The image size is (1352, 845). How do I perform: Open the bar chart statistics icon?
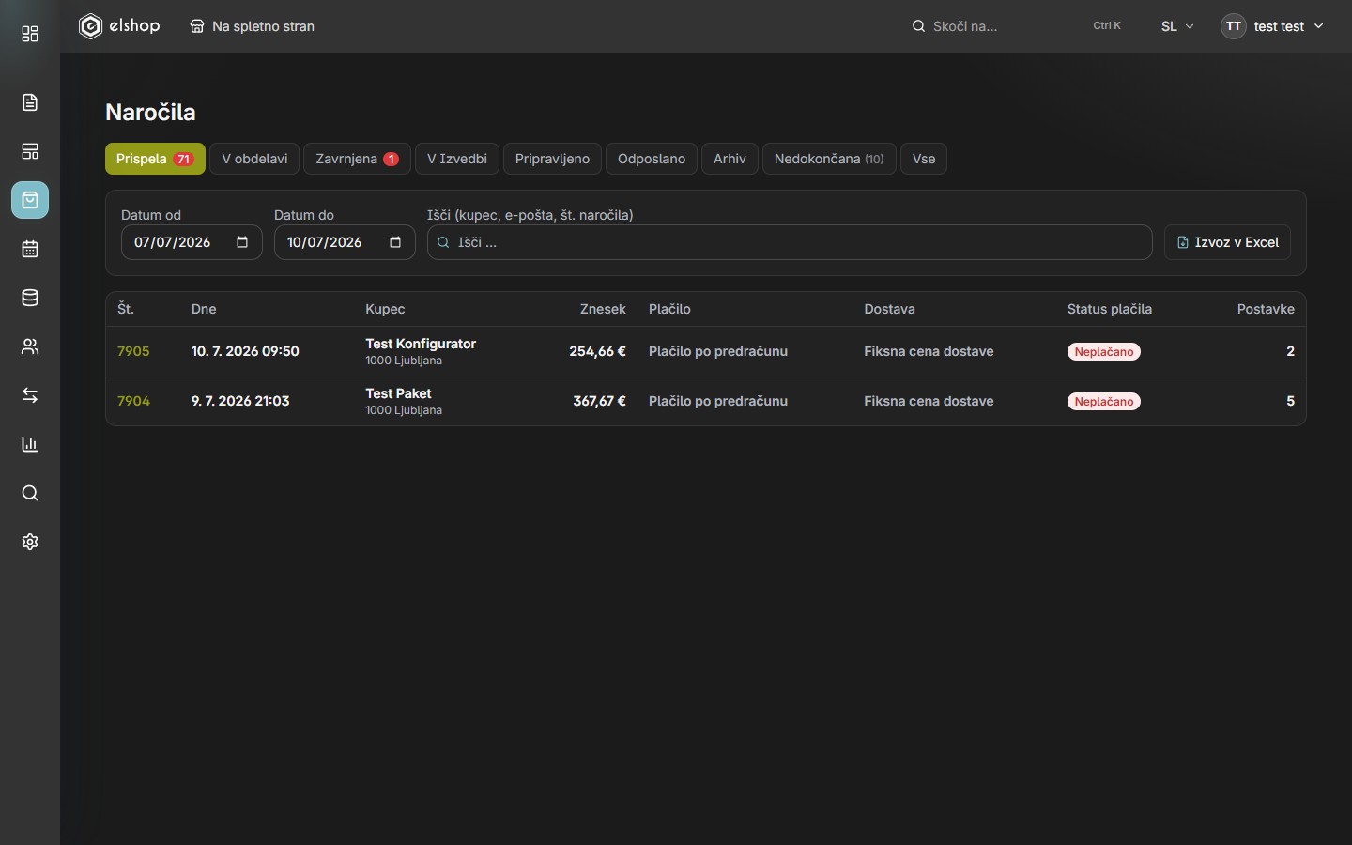click(x=30, y=444)
